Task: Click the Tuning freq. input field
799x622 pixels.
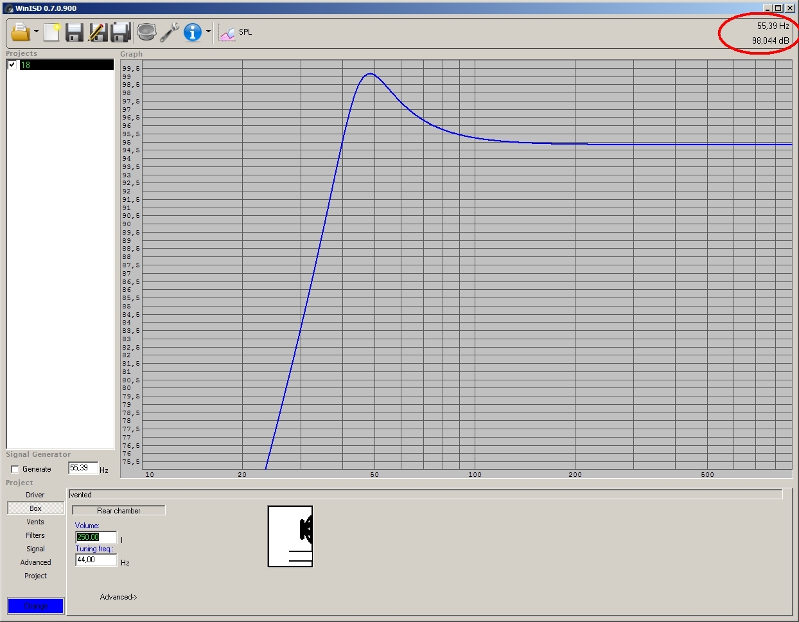Action: (x=96, y=560)
